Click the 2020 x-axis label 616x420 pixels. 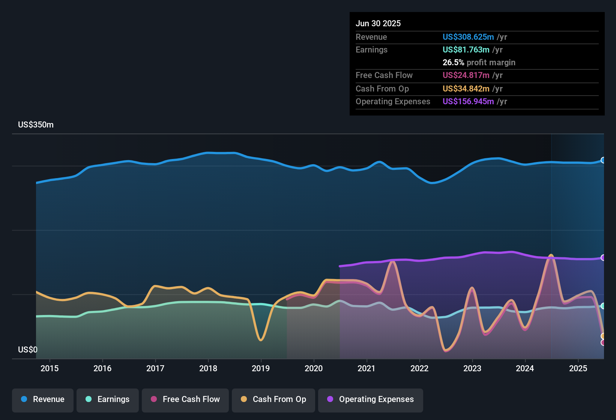point(314,369)
